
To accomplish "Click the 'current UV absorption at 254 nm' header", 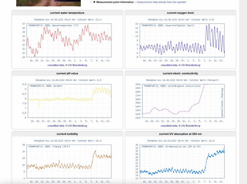I will click(180, 134).
